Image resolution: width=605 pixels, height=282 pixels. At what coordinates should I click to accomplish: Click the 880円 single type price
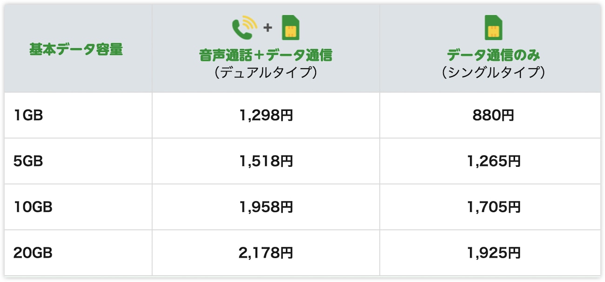pos(493,115)
